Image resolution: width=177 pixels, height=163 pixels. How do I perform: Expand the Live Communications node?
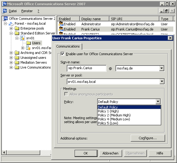coord(11,68)
